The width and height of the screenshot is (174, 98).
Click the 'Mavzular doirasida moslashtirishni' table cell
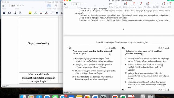pos(39,78)
